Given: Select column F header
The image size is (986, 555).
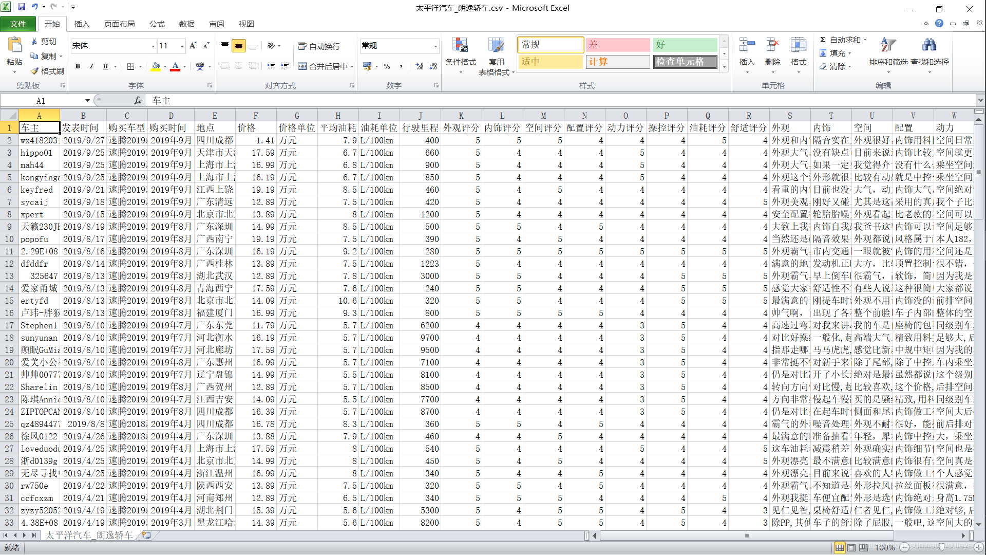Looking at the screenshot, I should (x=256, y=116).
